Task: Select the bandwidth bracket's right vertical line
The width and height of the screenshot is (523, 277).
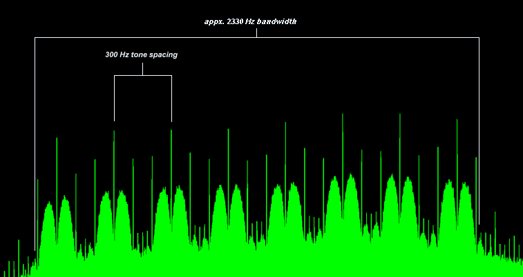Action: point(479,131)
